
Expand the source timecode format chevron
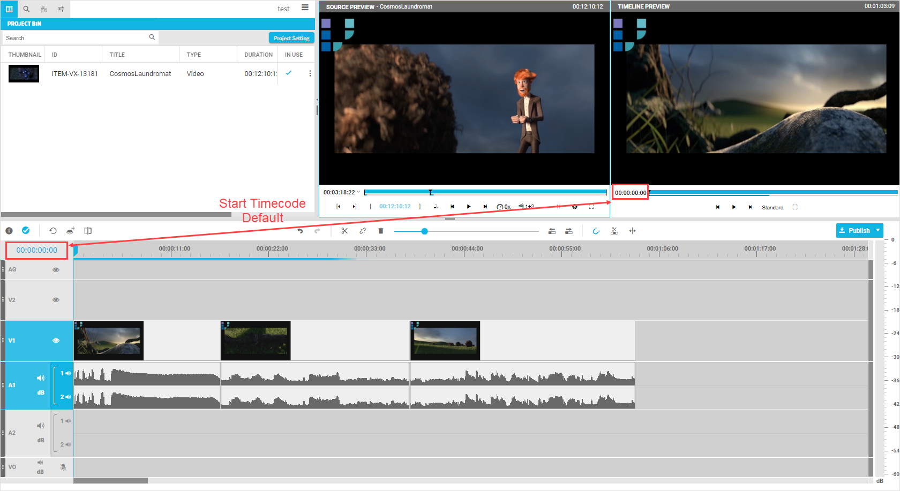pyautogui.click(x=358, y=192)
